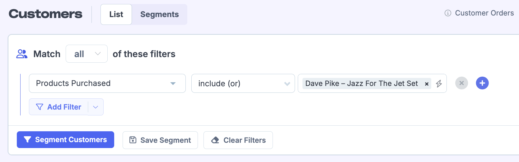Add another filter row with plus icon

482,83
